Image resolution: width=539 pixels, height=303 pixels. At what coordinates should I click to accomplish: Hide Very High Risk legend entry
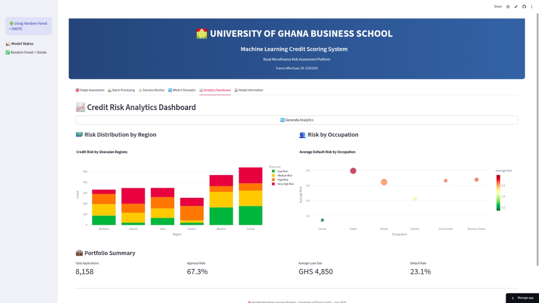[x=285, y=184]
